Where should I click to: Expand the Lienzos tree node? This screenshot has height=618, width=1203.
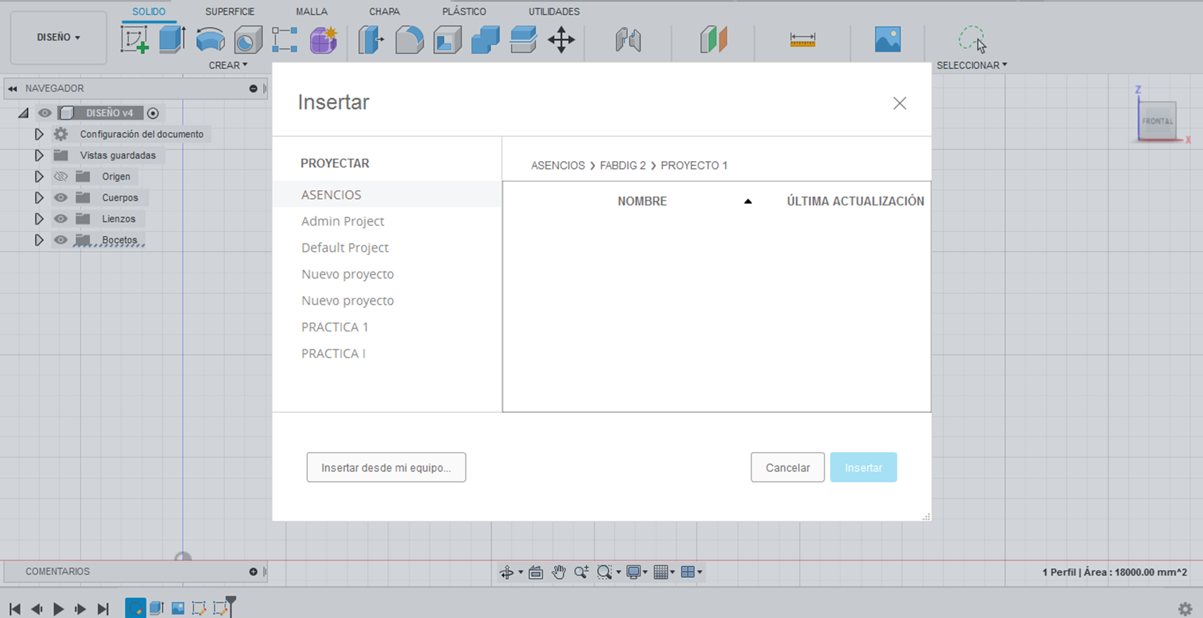click(x=39, y=219)
